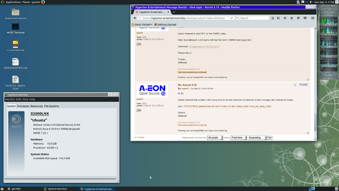Click the A-EON Open Source avatar in lower post
Image resolution: width=339 pixels, height=191 pixels.
pos(152,91)
